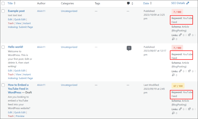Image resolution: width=198 pixels, height=119 pixels.
Task: Toggle the select-all checkbox in header
Action: coord(3,3)
